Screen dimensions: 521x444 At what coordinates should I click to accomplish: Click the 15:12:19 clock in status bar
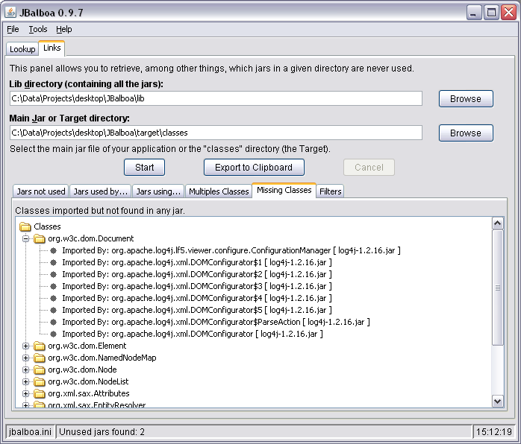click(x=494, y=432)
